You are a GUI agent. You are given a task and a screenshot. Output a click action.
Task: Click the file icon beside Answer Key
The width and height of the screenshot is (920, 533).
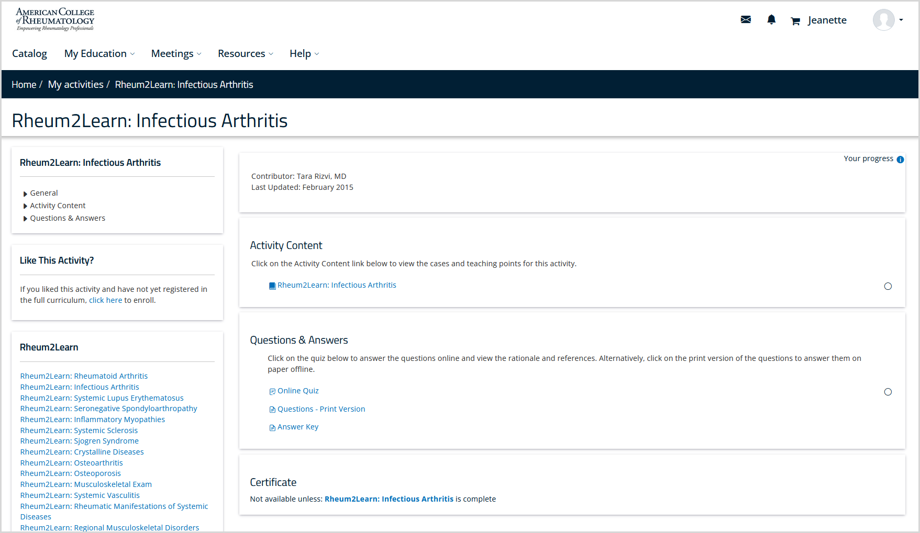point(272,427)
